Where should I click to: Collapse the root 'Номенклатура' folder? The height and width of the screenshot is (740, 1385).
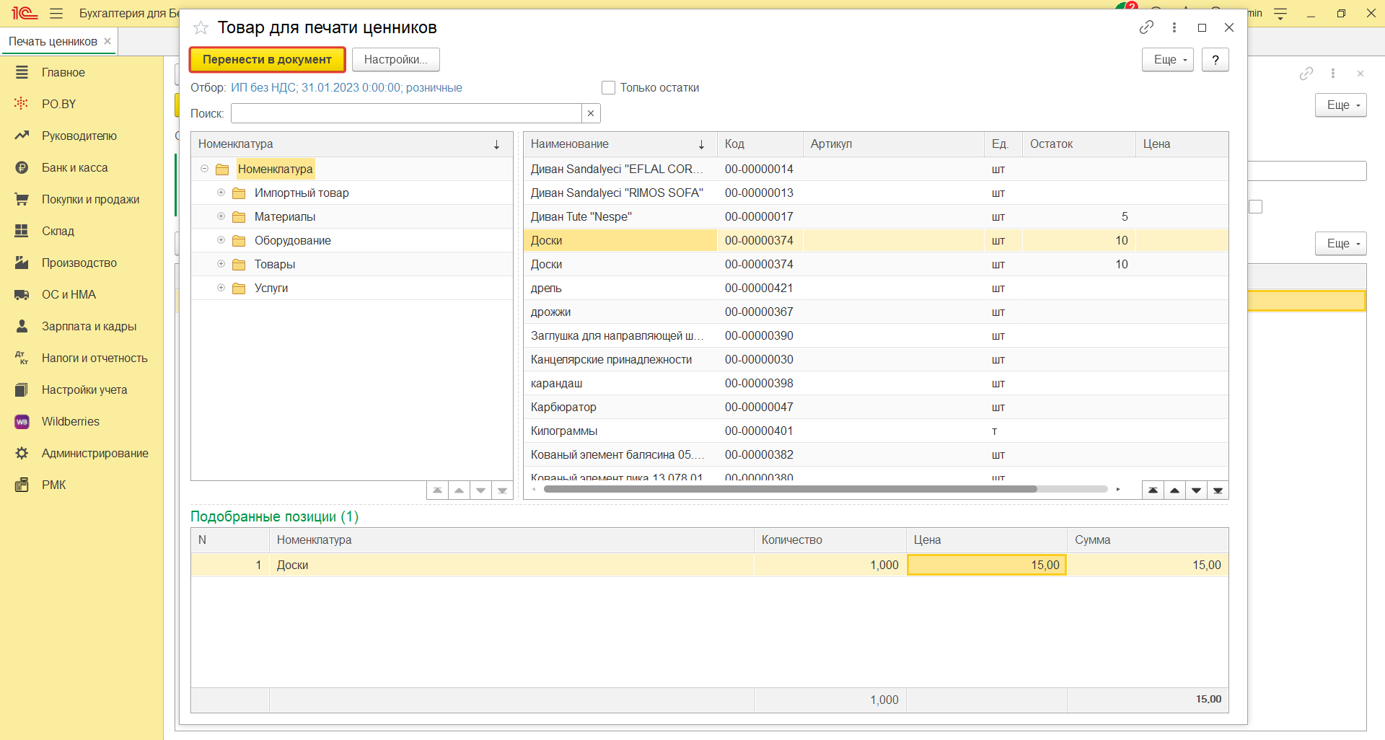click(x=205, y=169)
